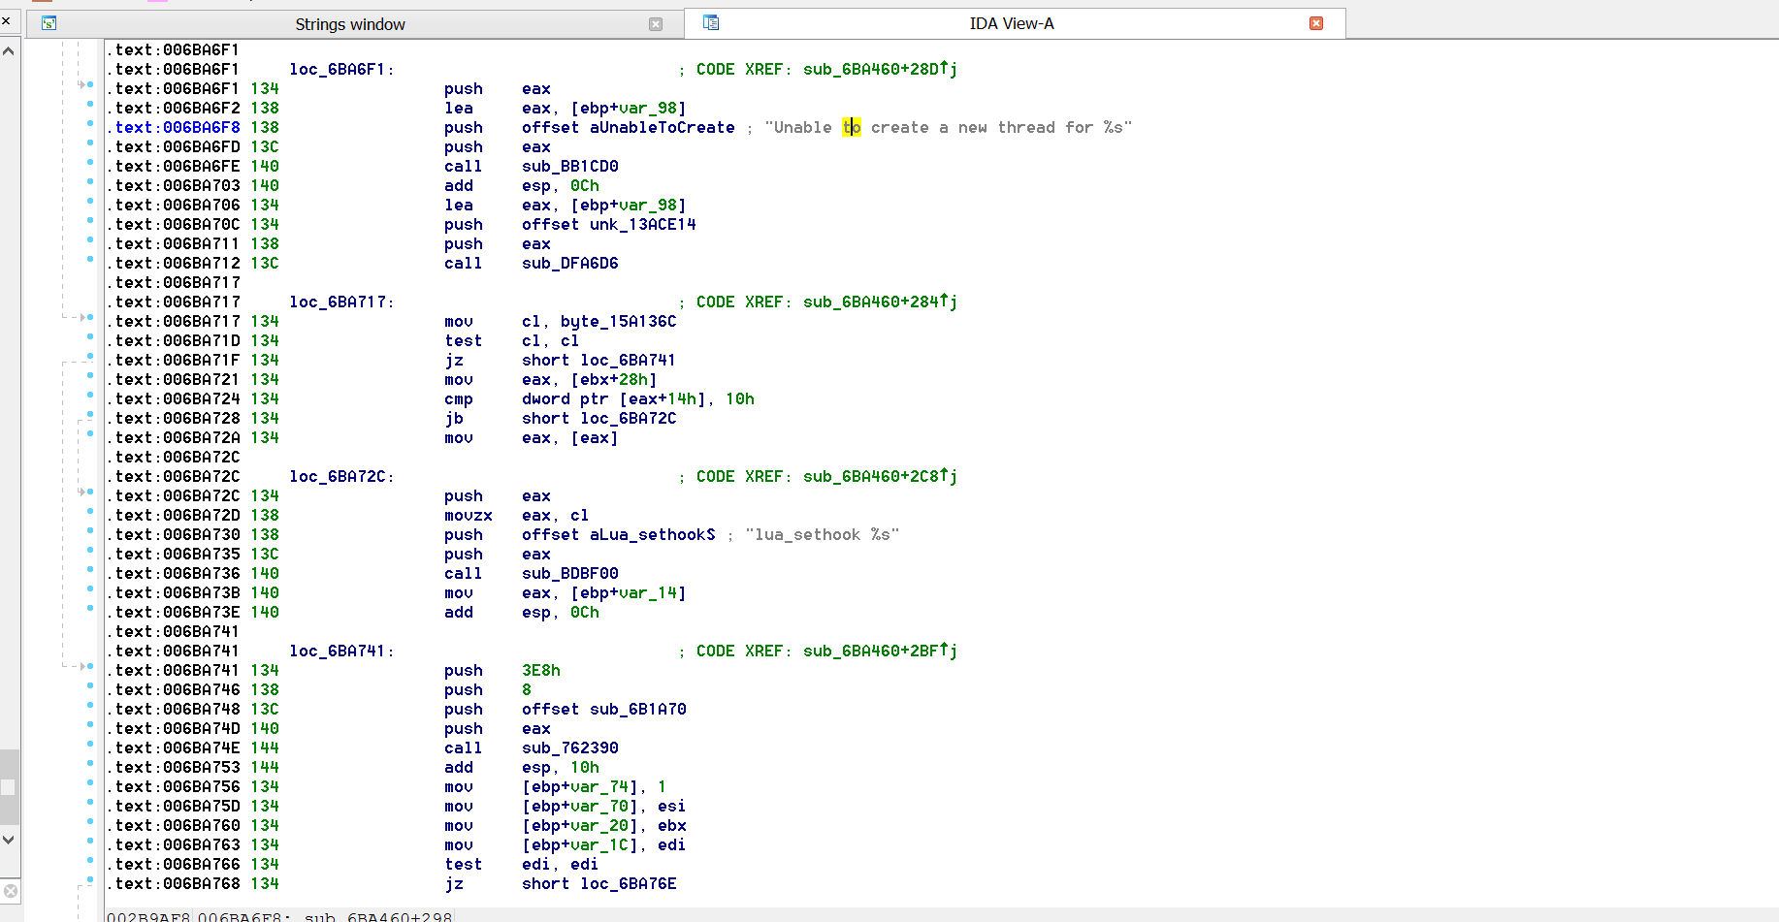Select the label loc_6BA741 definition

pyautogui.click(x=341, y=652)
